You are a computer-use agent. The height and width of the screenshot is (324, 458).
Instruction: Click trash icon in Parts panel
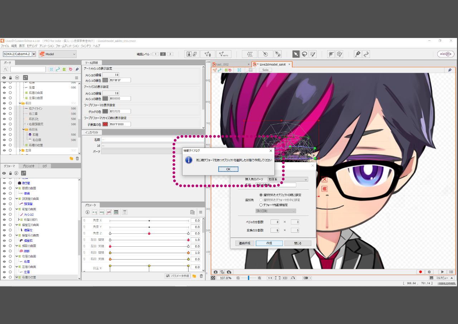click(x=77, y=158)
